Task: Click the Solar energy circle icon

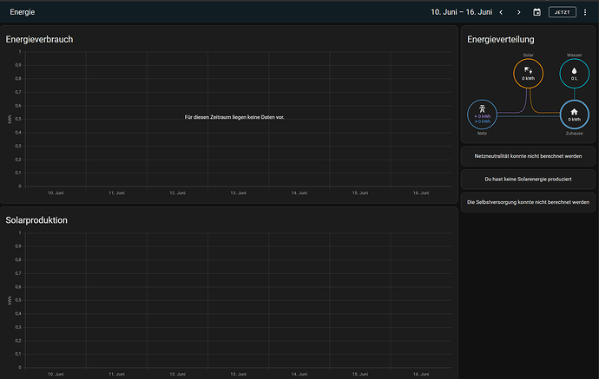Action: coord(529,74)
